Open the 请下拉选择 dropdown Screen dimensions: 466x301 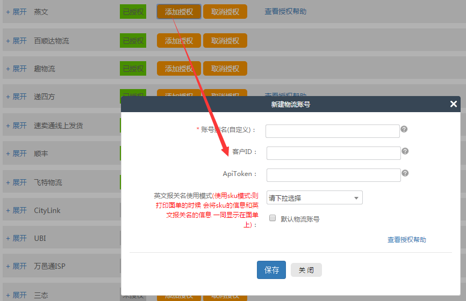click(x=314, y=198)
